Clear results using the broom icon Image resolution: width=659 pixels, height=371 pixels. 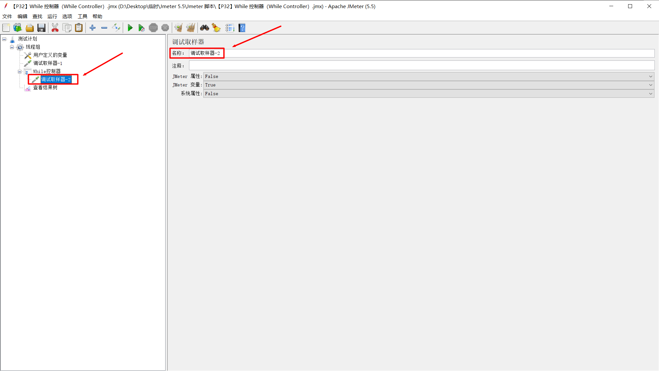(x=216, y=28)
